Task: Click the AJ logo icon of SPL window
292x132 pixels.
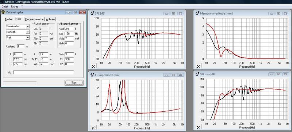Action: (x=92, y=13)
